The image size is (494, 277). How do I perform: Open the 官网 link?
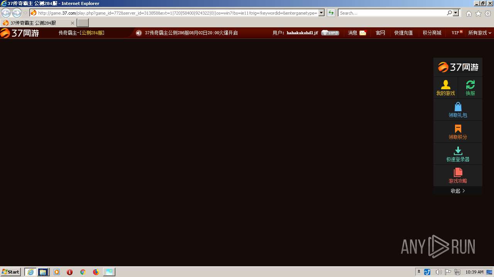point(380,33)
